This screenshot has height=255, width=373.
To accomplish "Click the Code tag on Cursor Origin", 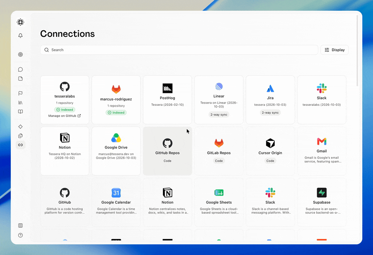I will pos(270,161).
